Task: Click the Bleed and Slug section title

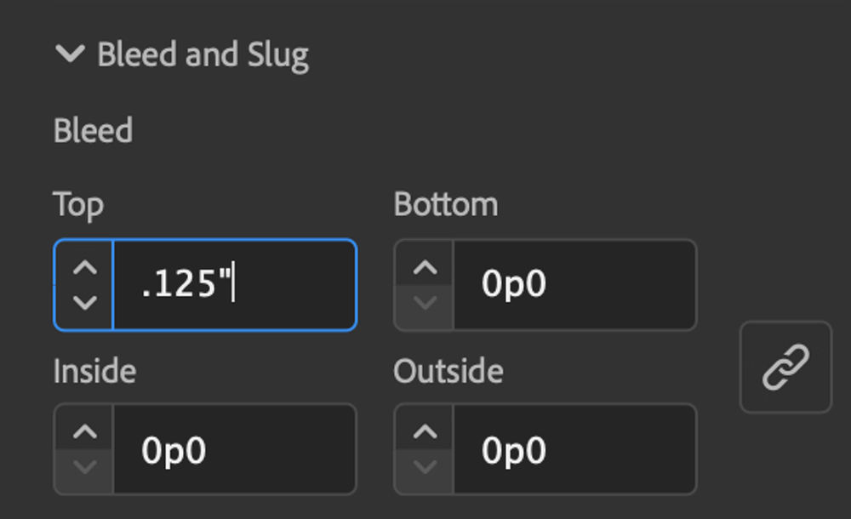Action: click(203, 54)
